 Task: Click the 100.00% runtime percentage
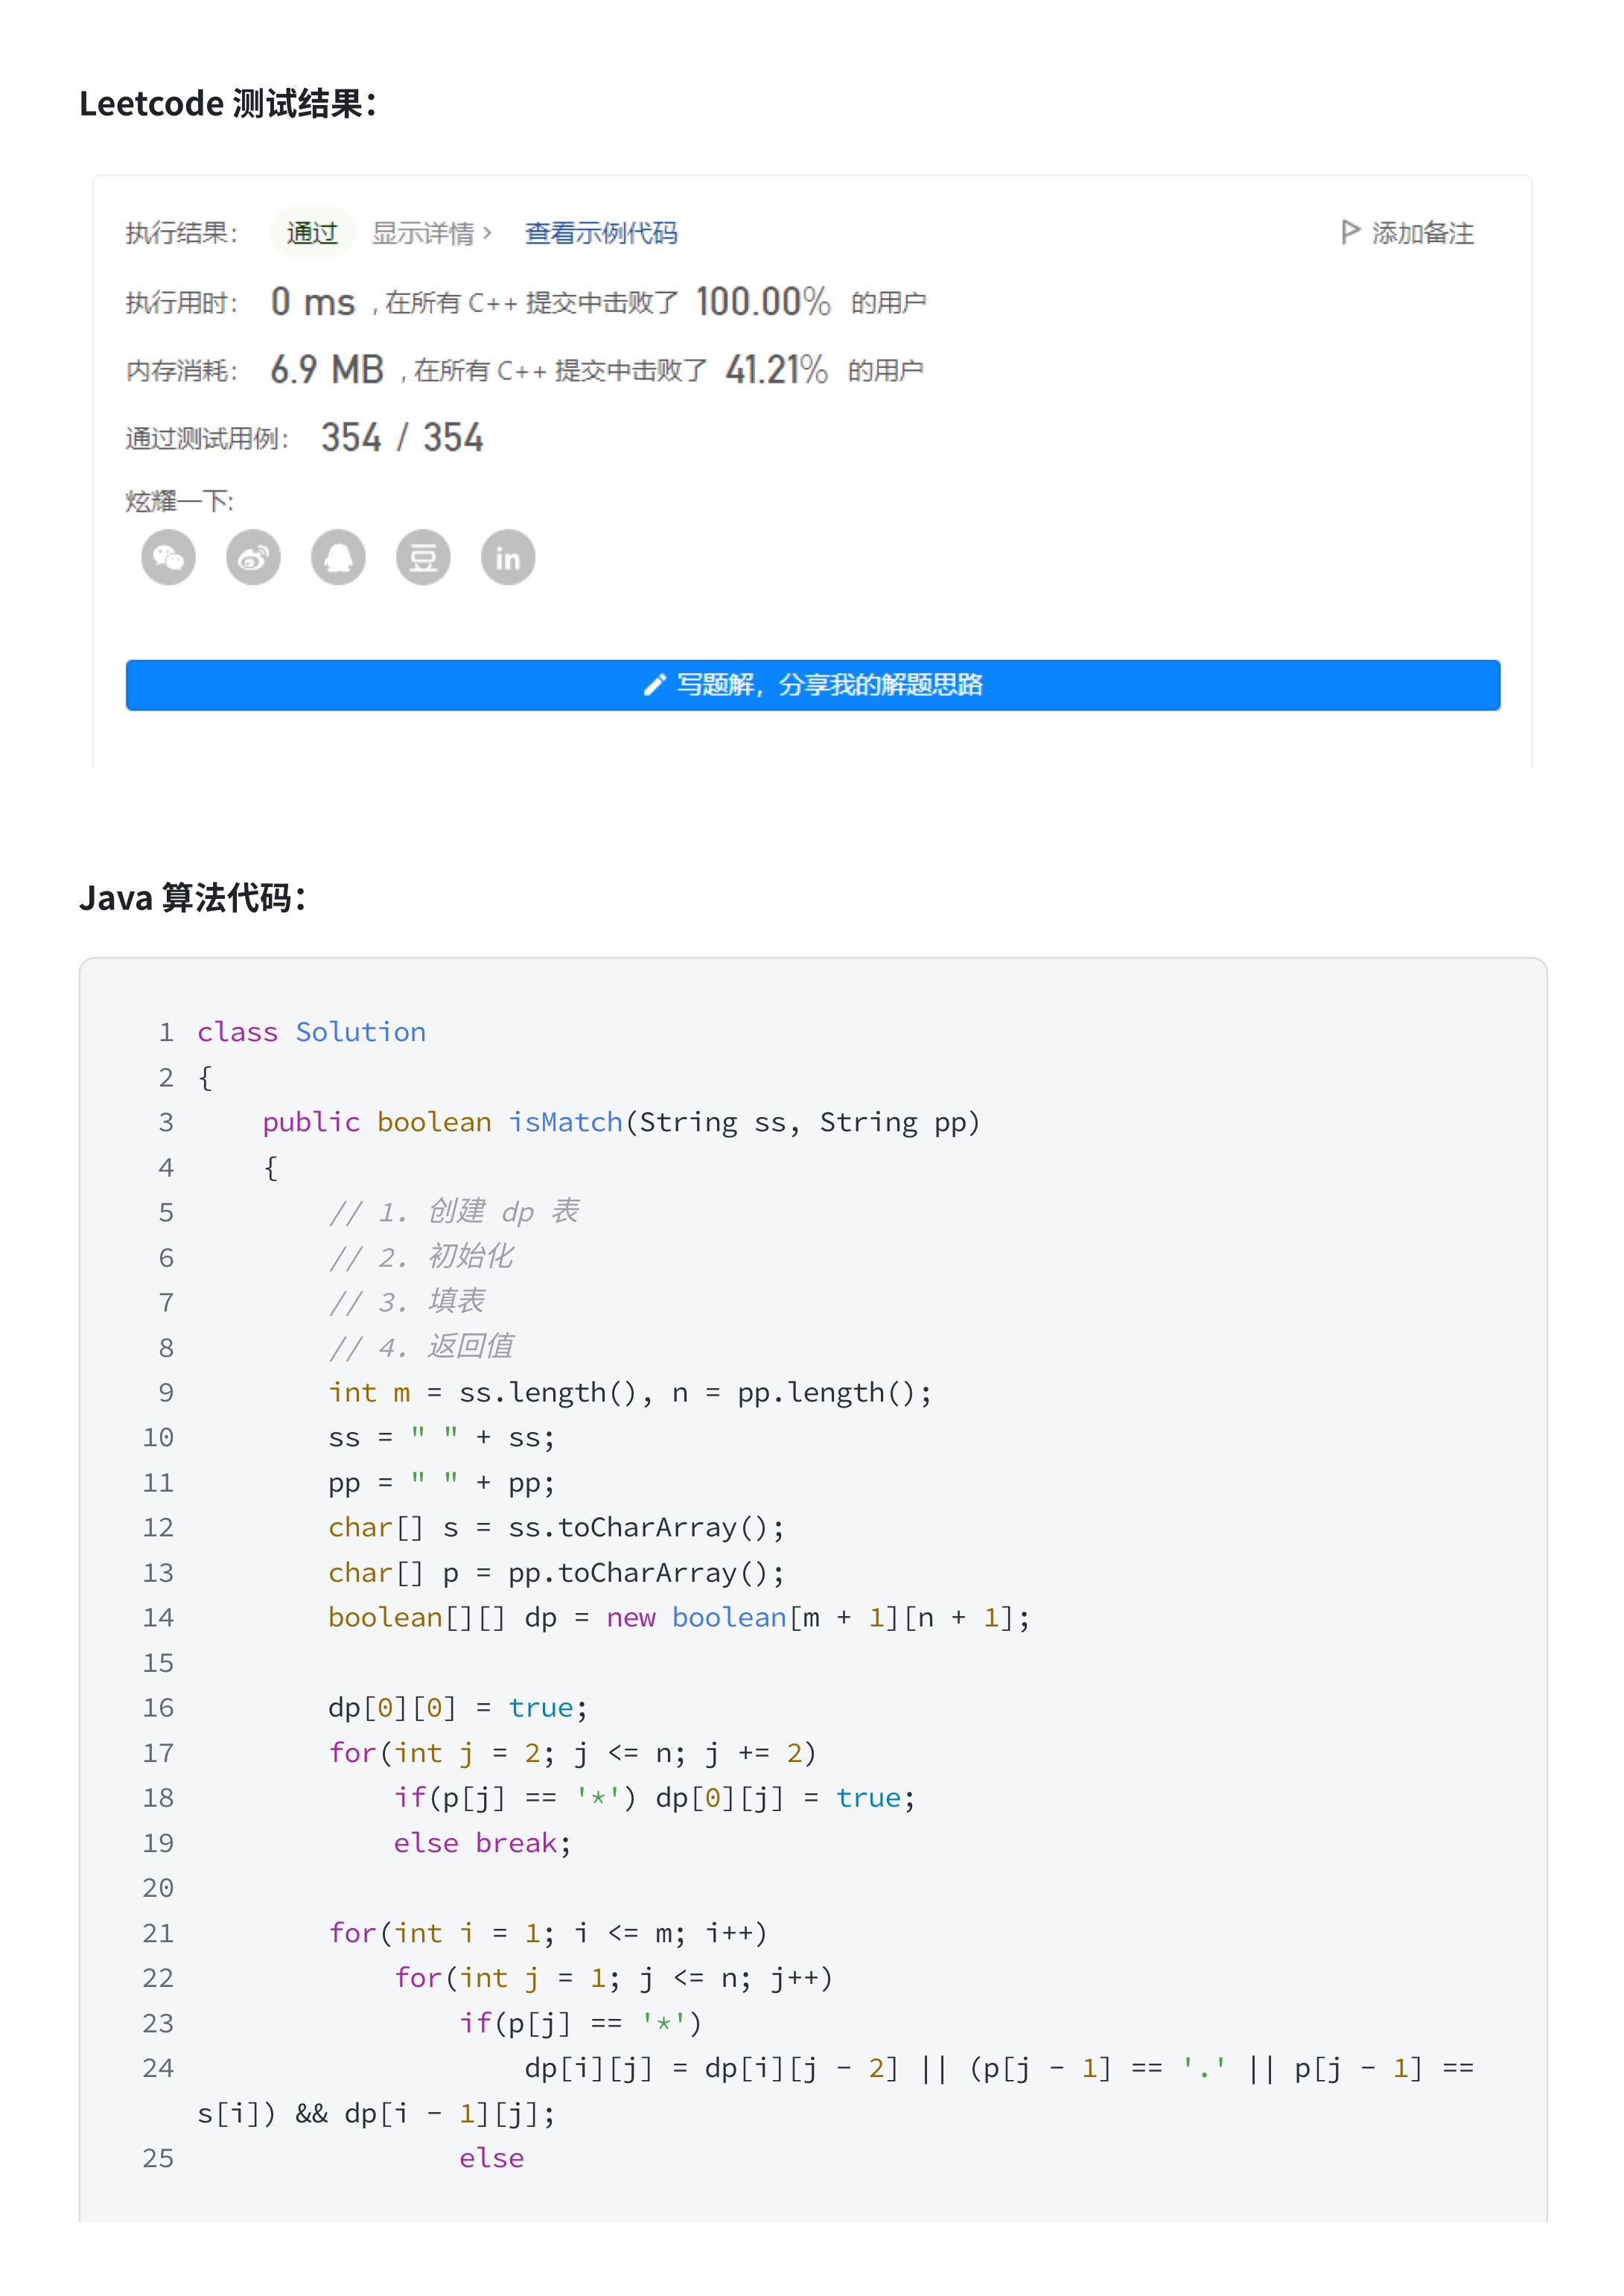[763, 302]
